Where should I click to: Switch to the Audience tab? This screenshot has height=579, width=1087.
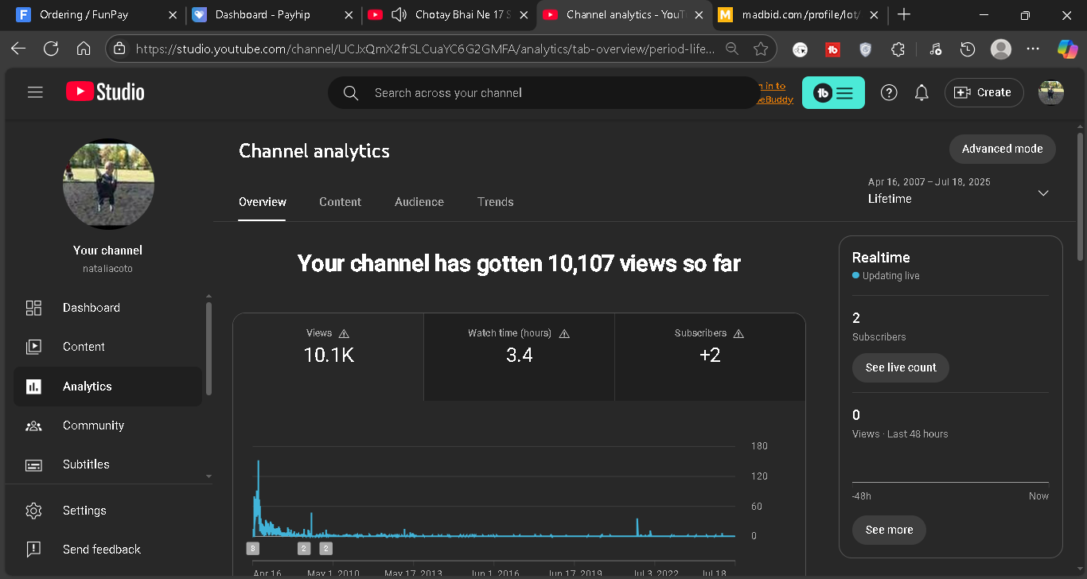pyautogui.click(x=419, y=202)
